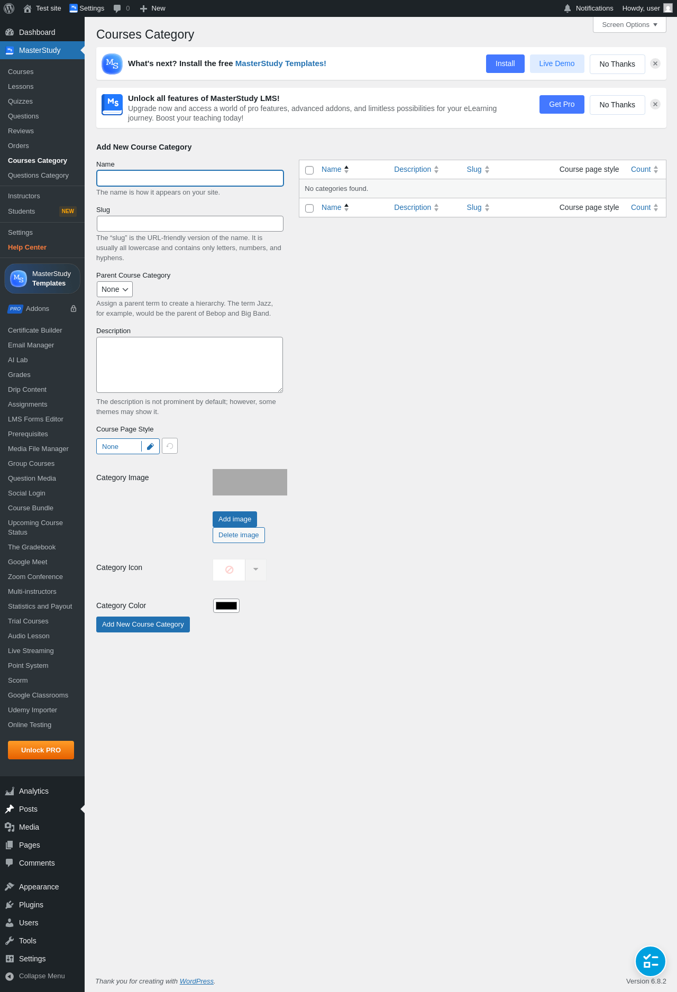Screen dimensions: 677x992
Task: Open the Category Color picker swatch
Action: (x=226, y=606)
